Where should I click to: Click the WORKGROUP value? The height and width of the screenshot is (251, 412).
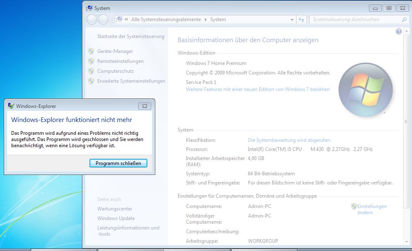point(263,241)
